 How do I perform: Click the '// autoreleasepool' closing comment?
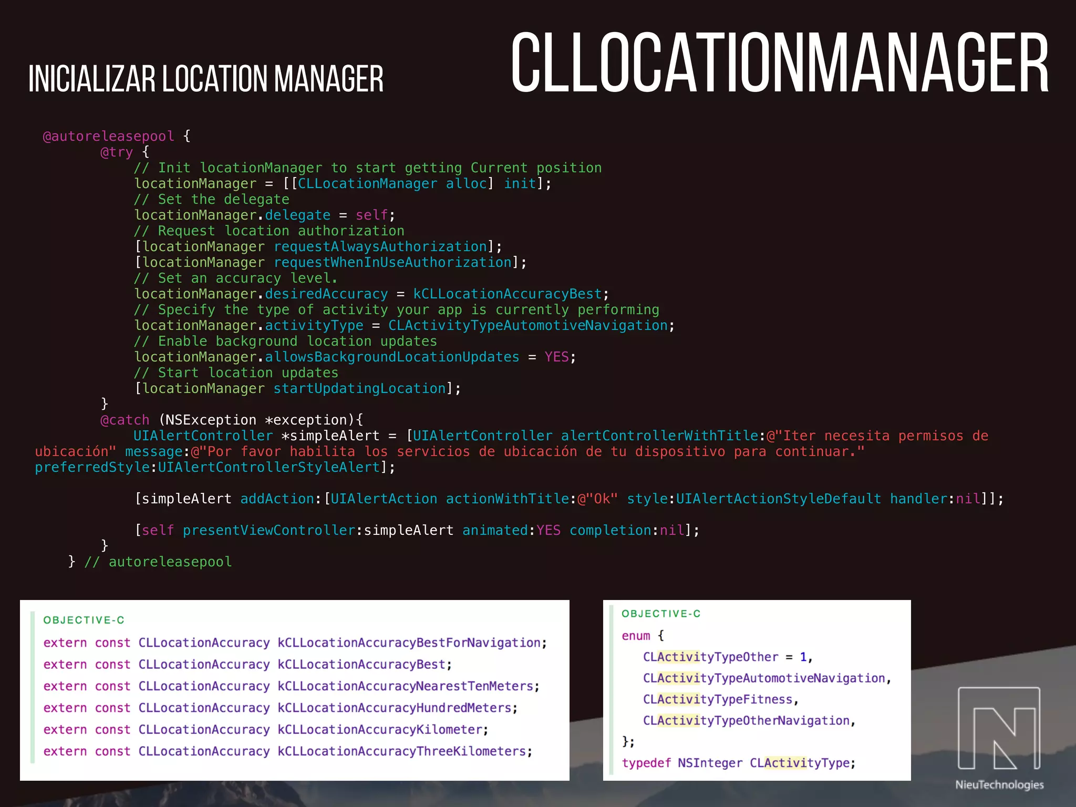pyautogui.click(x=158, y=562)
